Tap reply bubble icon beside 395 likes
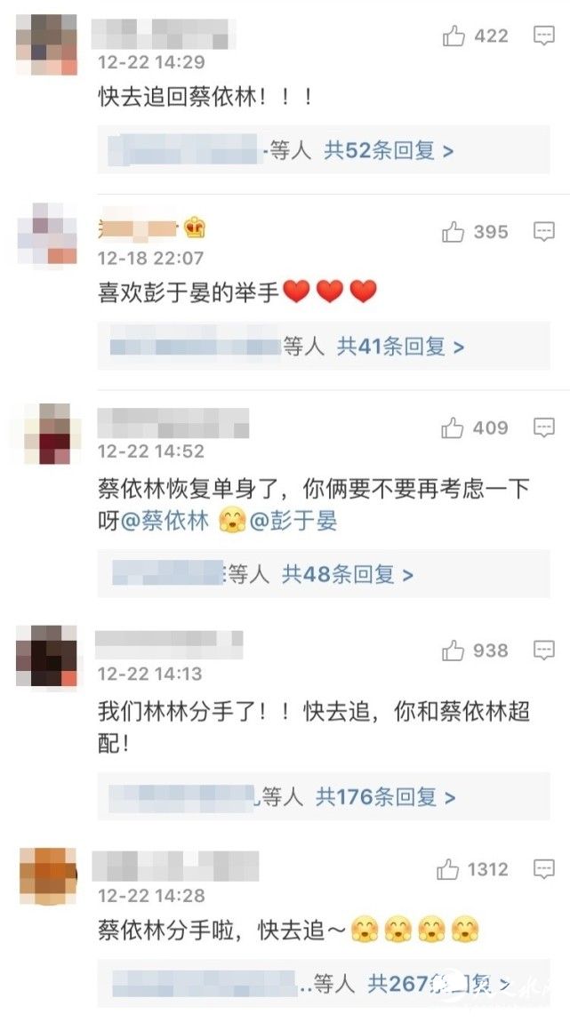This screenshot has height=1022, width=570. (x=544, y=231)
